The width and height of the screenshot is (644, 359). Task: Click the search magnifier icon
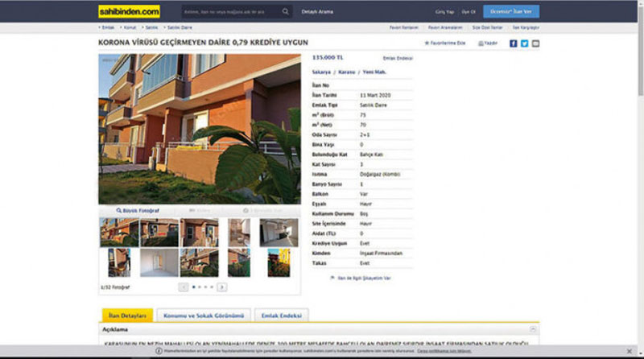[285, 12]
